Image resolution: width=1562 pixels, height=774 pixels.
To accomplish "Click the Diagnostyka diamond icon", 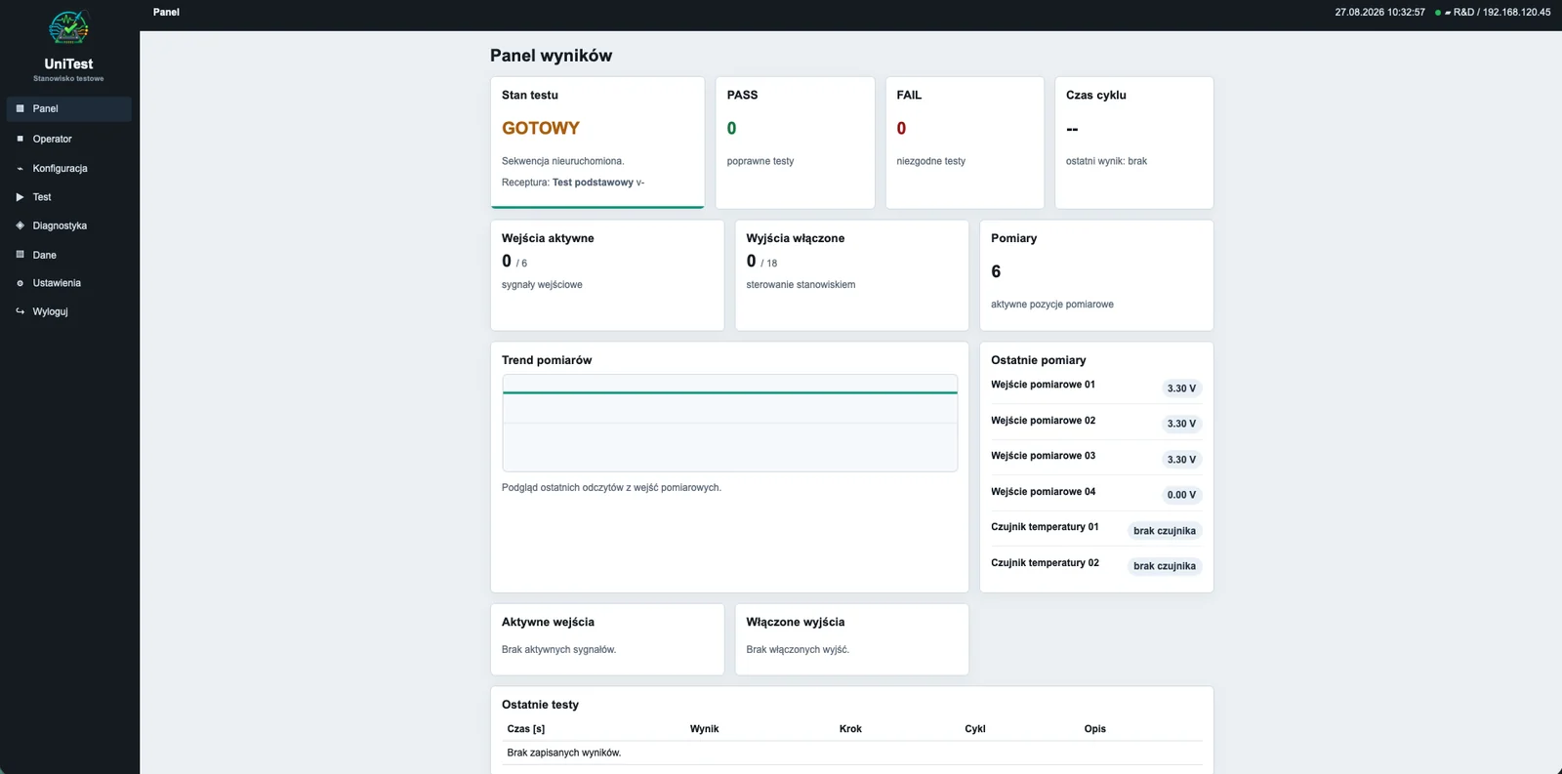I will click(20, 225).
